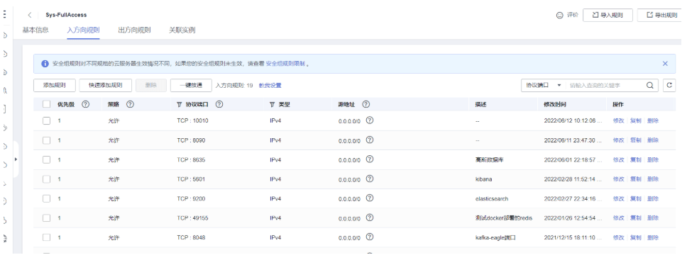Click the 修改时间 column header
Screen dimensions: 692x260
[555, 104]
